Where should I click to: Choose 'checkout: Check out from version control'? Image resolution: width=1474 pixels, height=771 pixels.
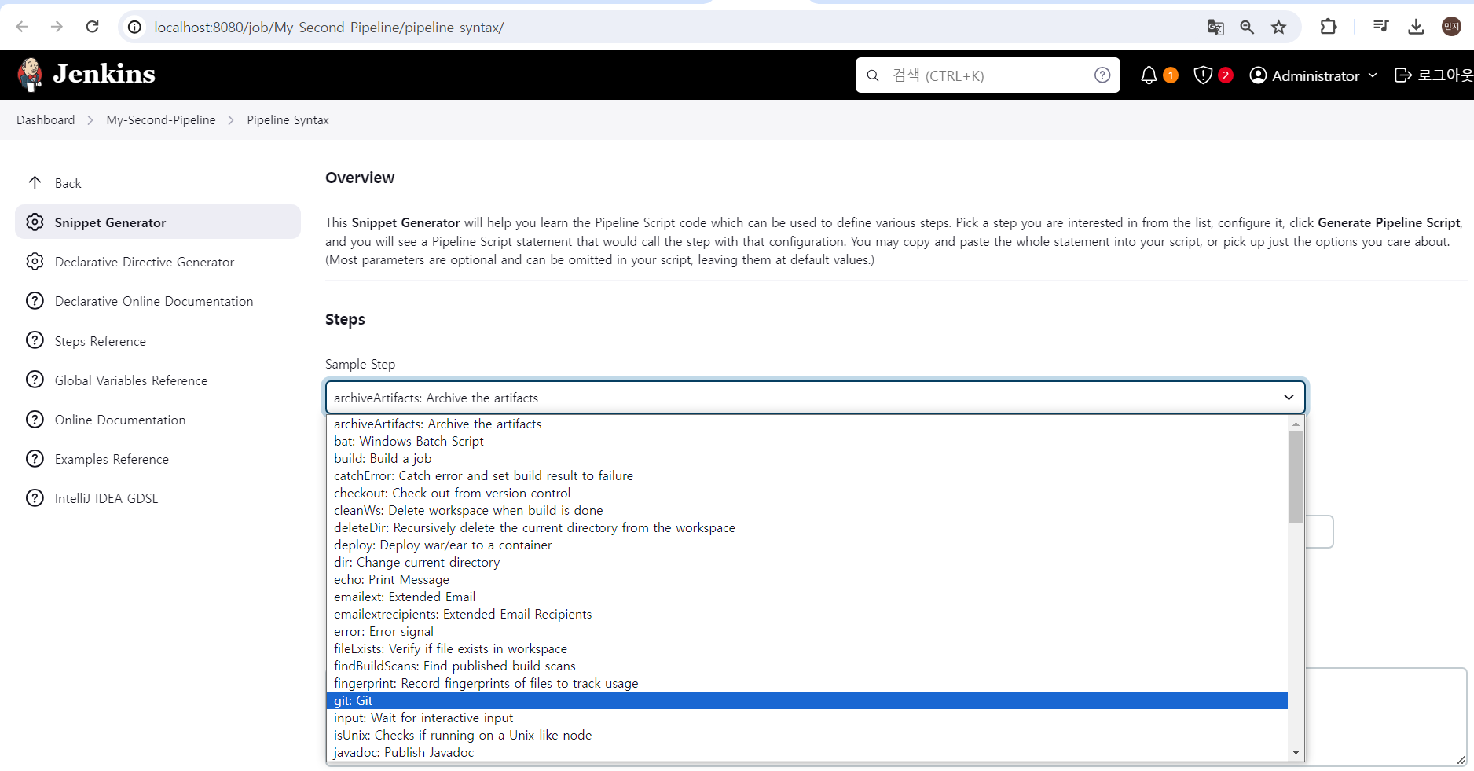tap(807, 493)
